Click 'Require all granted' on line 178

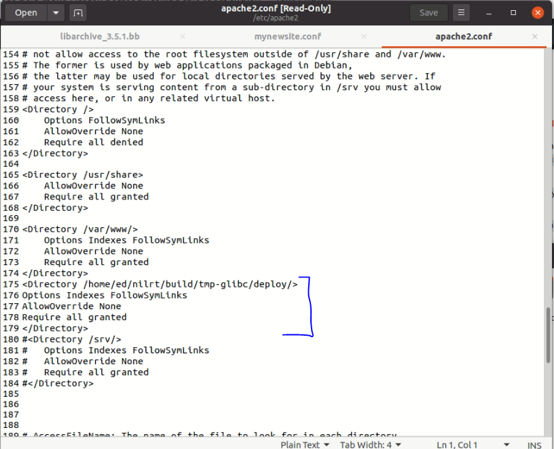click(x=74, y=317)
